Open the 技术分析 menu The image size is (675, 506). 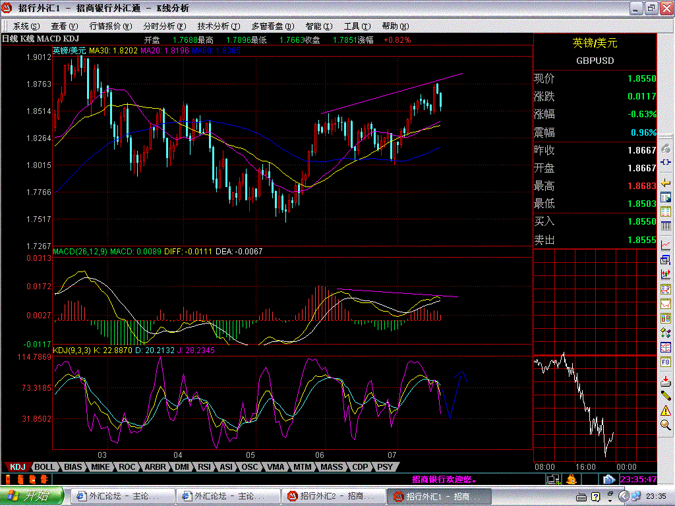(x=216, y=26)
